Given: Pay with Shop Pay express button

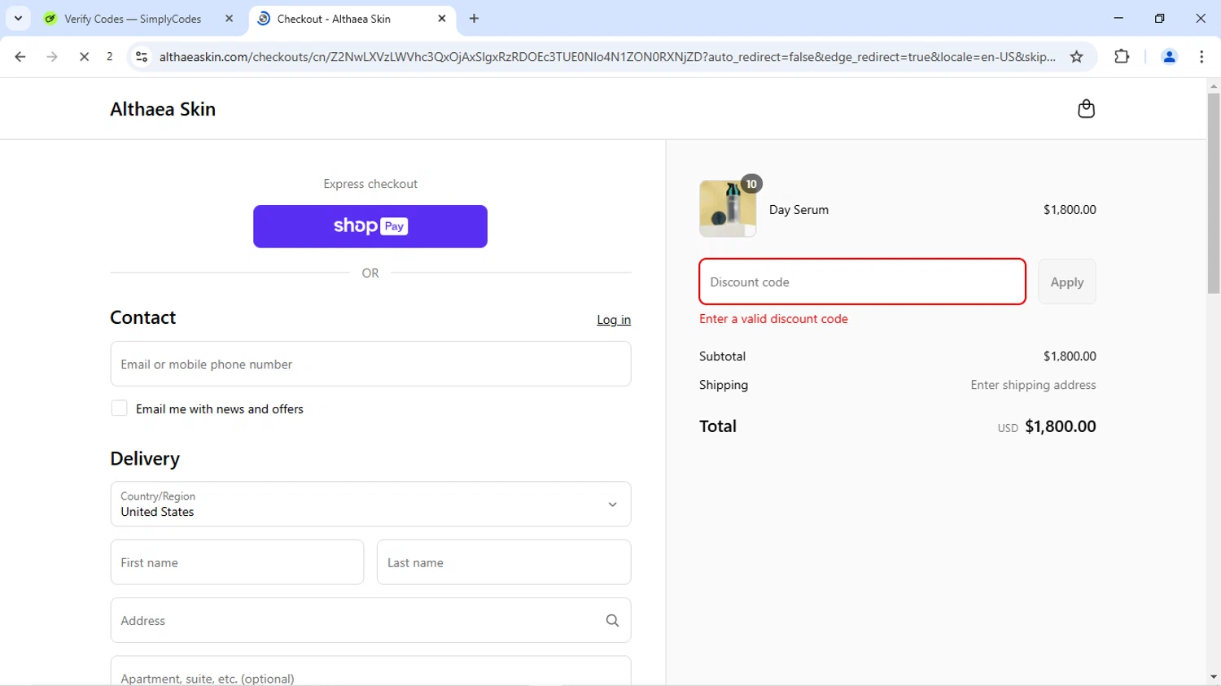Looking at the screenshot, I should [370, 226].
